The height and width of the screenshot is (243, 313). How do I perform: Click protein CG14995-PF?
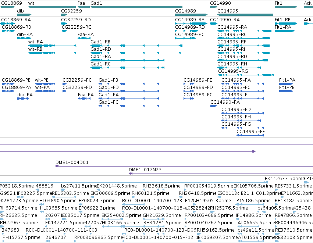(x=250, y=136)
